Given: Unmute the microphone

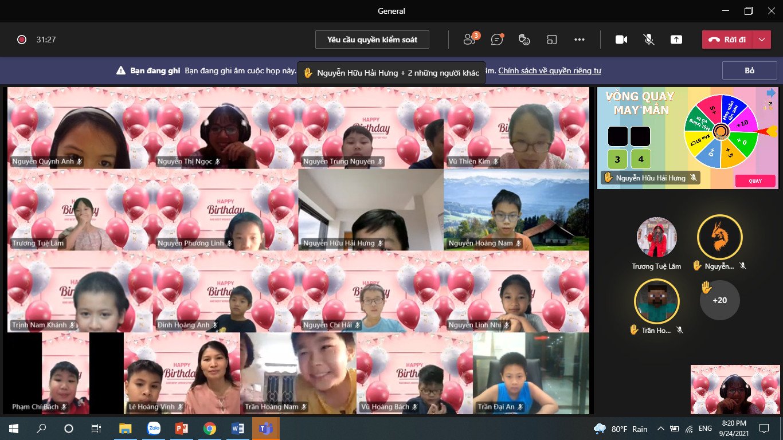Looking at the screenshot, I should pos(648,40).
